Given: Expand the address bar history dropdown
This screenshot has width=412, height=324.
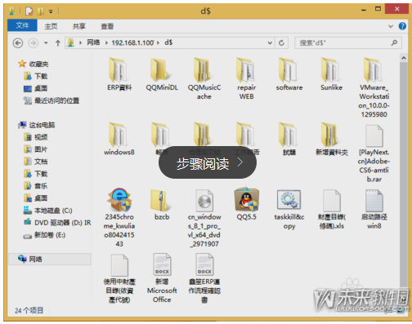Looking at the screenshot, I should click(270, 42).
